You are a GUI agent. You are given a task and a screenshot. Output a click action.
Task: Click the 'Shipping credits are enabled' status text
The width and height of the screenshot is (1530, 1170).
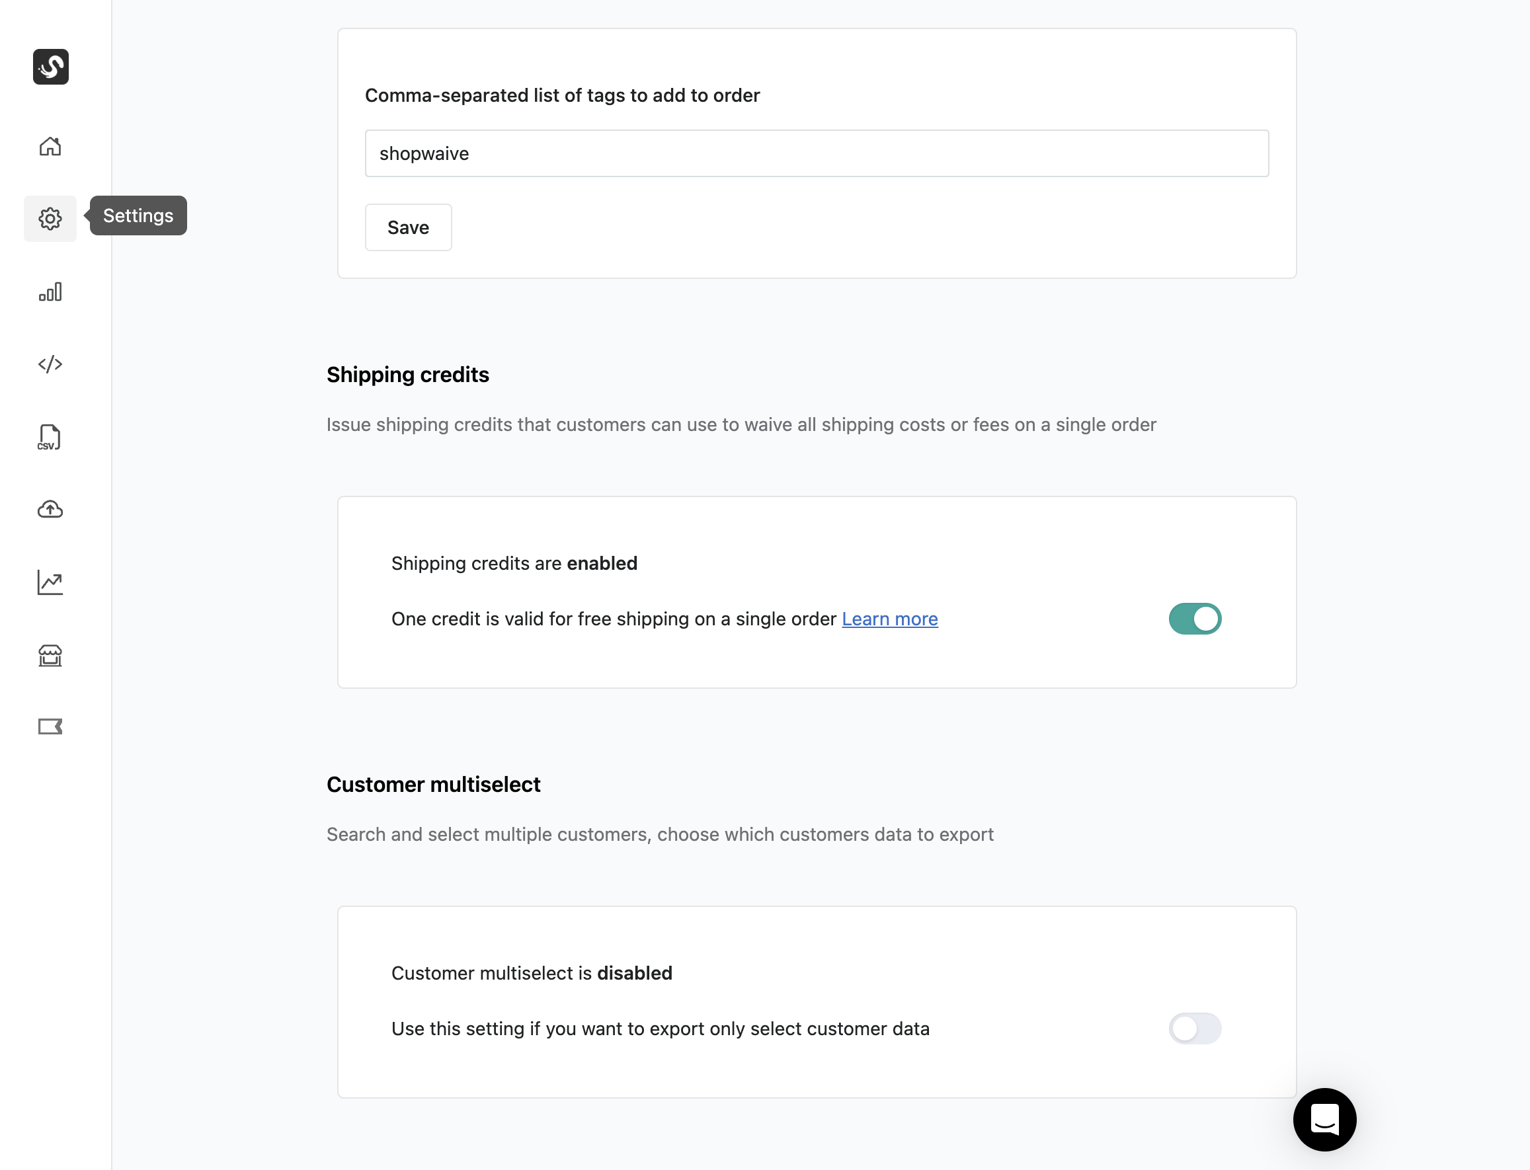[514, 563]
